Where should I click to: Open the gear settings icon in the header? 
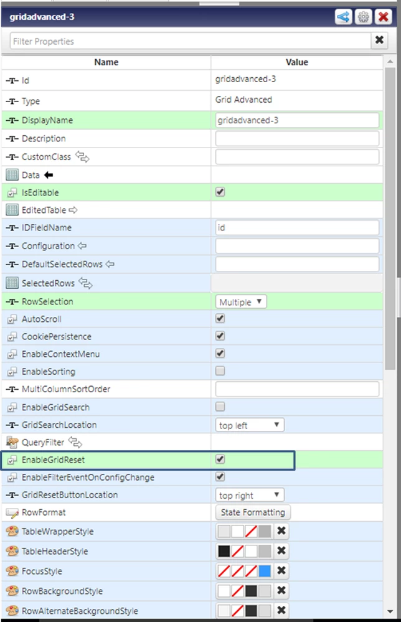[x=363, y=17]
